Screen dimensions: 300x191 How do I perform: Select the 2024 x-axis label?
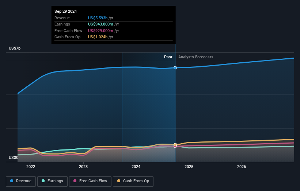136,167
